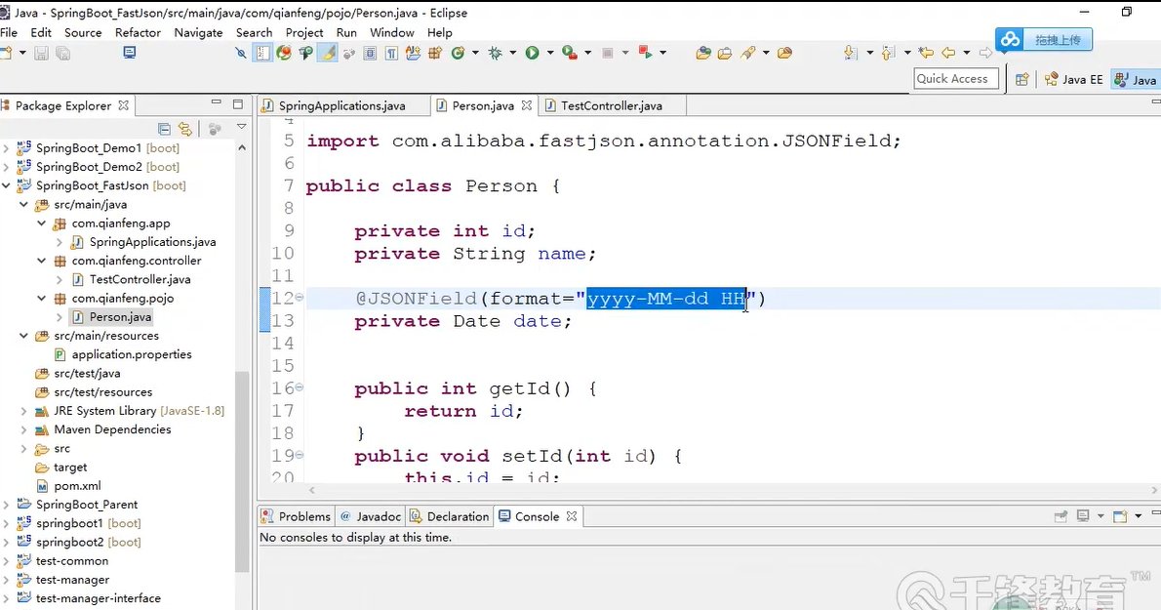Open the Source menu
The image size is (1161, 610).
(83, 32)
